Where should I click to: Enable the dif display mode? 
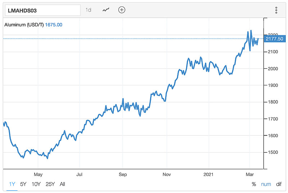[279, 184]
